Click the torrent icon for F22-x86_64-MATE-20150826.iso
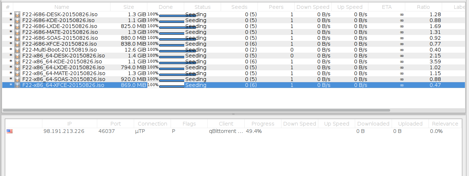The width and height of the screenshot is (469, 176). click(x=17, y=73)
